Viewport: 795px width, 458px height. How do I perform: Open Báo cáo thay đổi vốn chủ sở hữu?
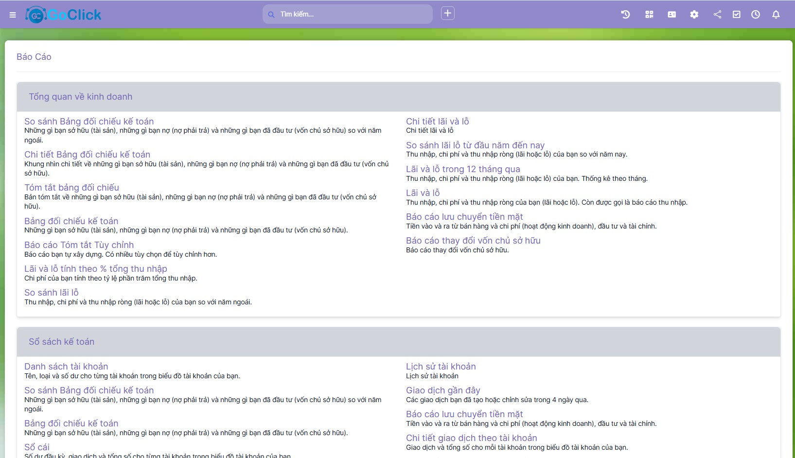point(473,241)
